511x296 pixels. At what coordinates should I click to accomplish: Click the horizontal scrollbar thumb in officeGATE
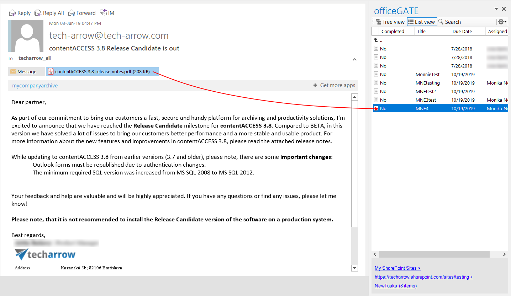[x=434, y=254]
